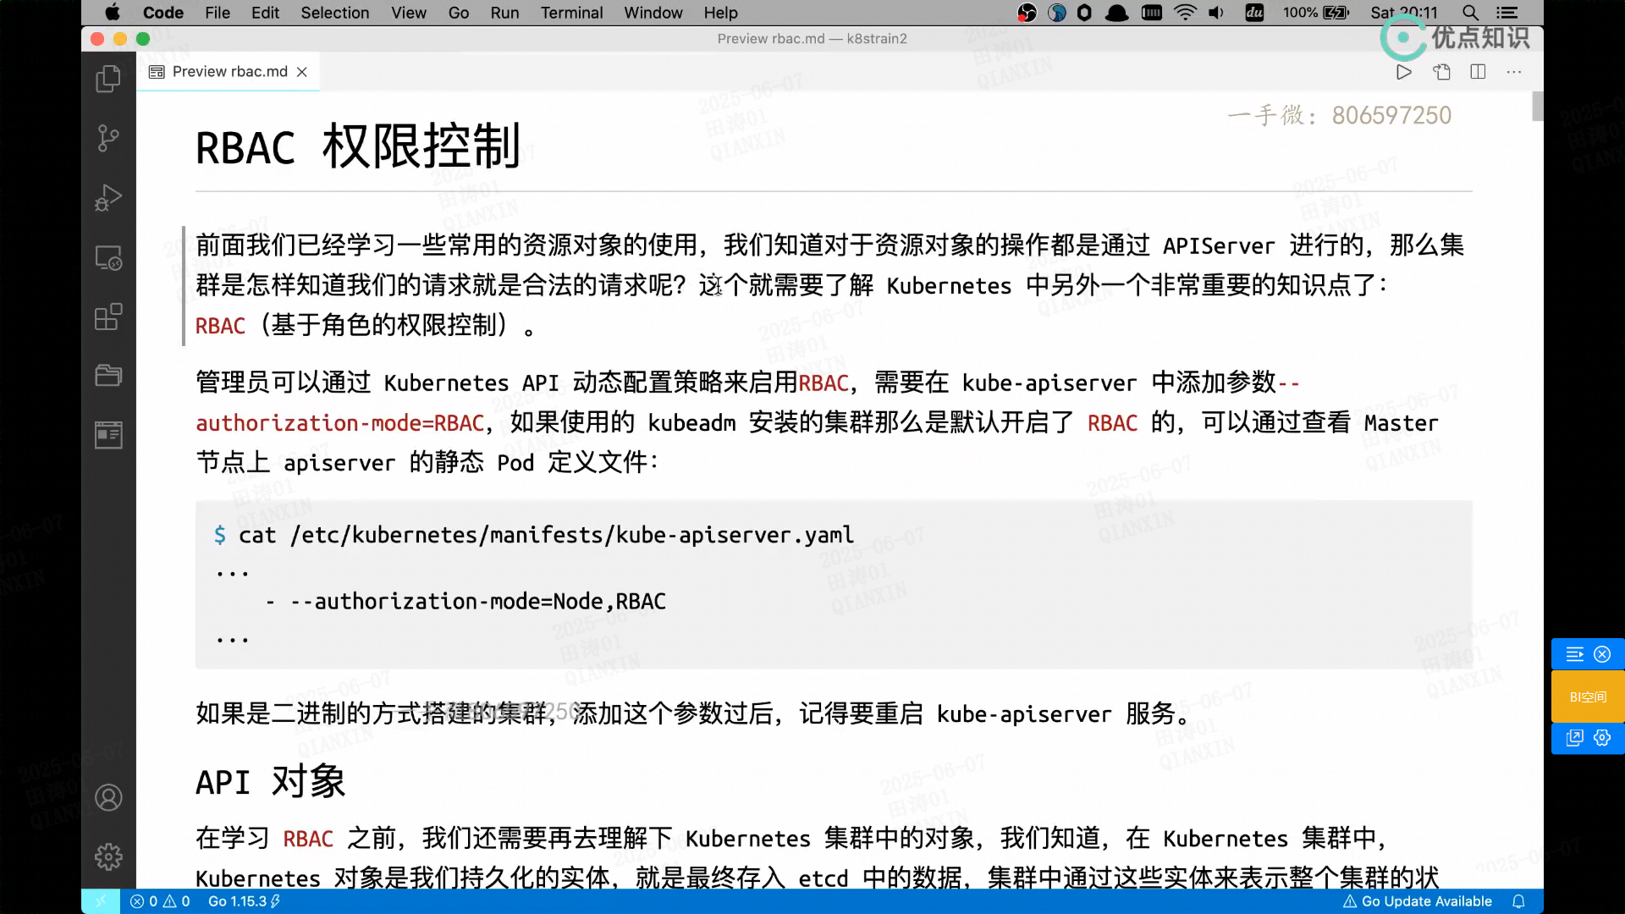The width and height of the screenshot is (1625, 914).
Task: Open the editor More Actions ellipsis
Action: coord(1514,72)
